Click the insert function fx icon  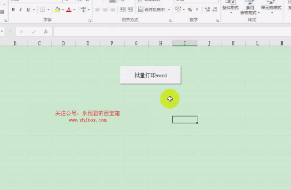pos(45,32)
